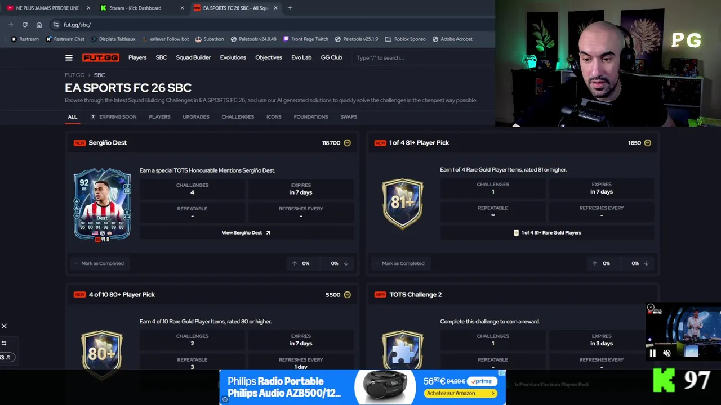Viewport: 721px width, 405px height.
Task: Open the Subathon bookmark
Action: coord(210,39)
